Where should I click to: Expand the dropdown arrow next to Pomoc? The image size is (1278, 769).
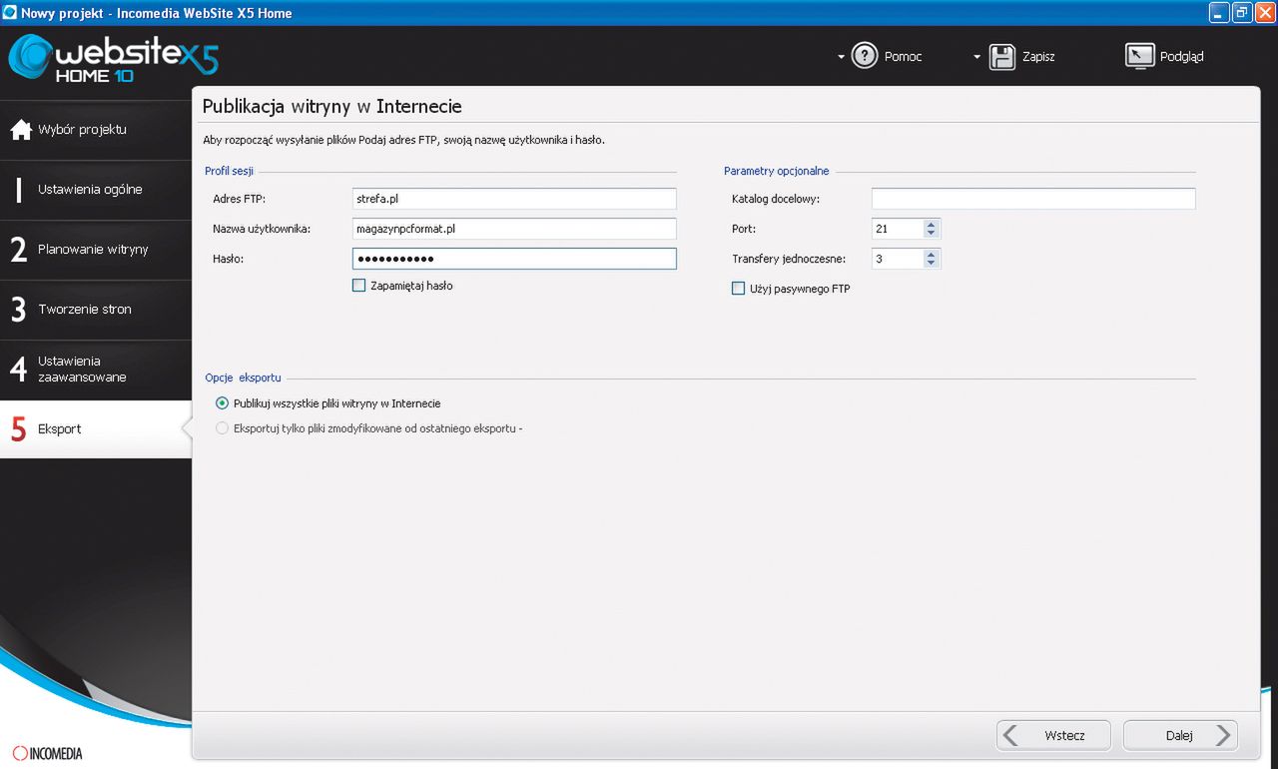pyautogui.click(x=841, y=57)
